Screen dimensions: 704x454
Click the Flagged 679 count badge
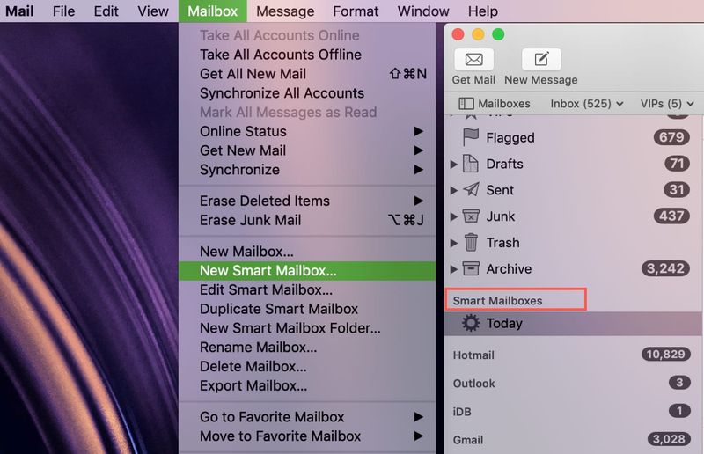tap(671, 137)
